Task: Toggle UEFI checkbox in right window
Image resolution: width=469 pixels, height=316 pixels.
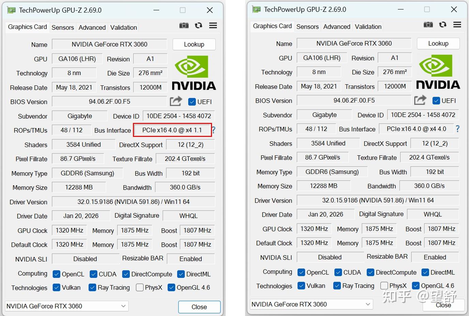Action: point(436,101)
